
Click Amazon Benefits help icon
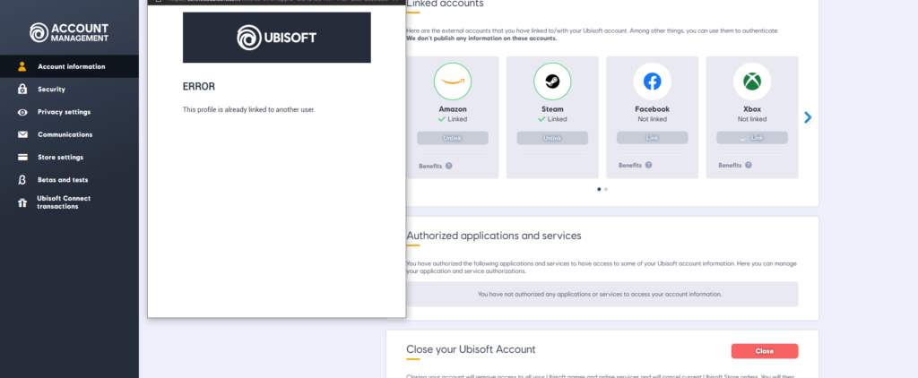[x=448, y=166]
